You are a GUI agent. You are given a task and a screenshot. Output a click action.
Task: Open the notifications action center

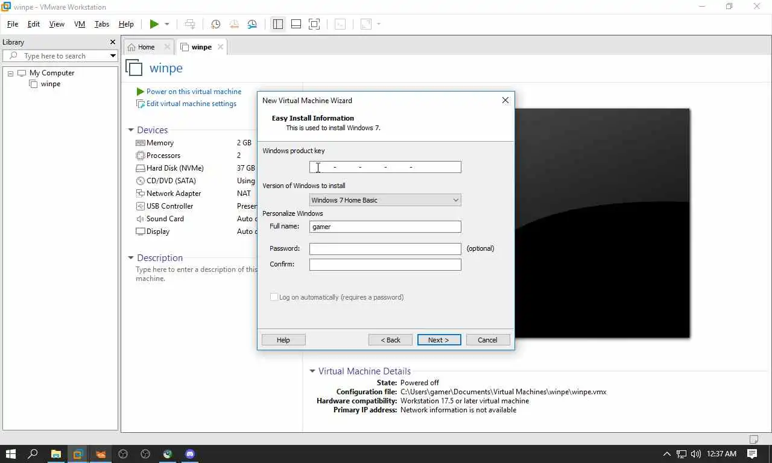point(753,454)
